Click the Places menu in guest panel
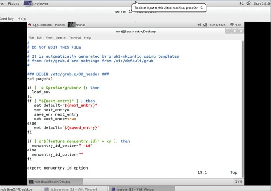This screenshot has width=271, height=191. (x=59, y=25)
